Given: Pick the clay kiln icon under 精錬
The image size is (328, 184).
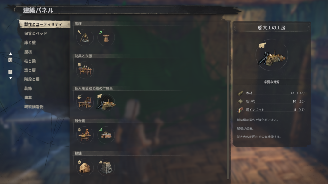Looking at the screenshot, I should 85,167.
